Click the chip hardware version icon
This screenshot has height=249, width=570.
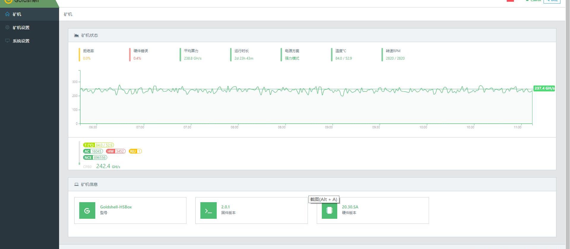coord(329,210)
